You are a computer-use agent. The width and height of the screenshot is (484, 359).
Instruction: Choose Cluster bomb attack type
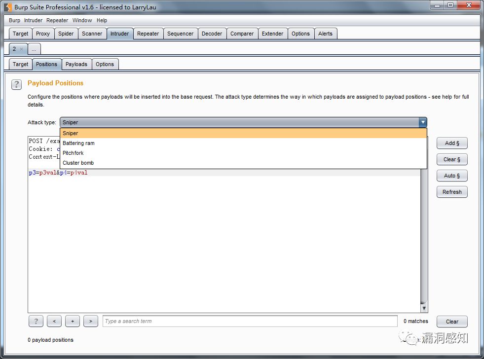[x=243, y=163]
